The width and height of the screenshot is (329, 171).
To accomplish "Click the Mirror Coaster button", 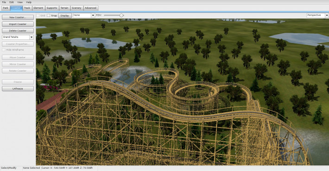I will click(18, 64).
